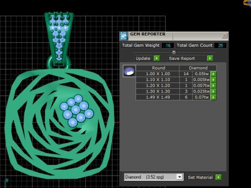
Task: Collapse panel using the round arrow handle
Action: [x=174, y=52]
